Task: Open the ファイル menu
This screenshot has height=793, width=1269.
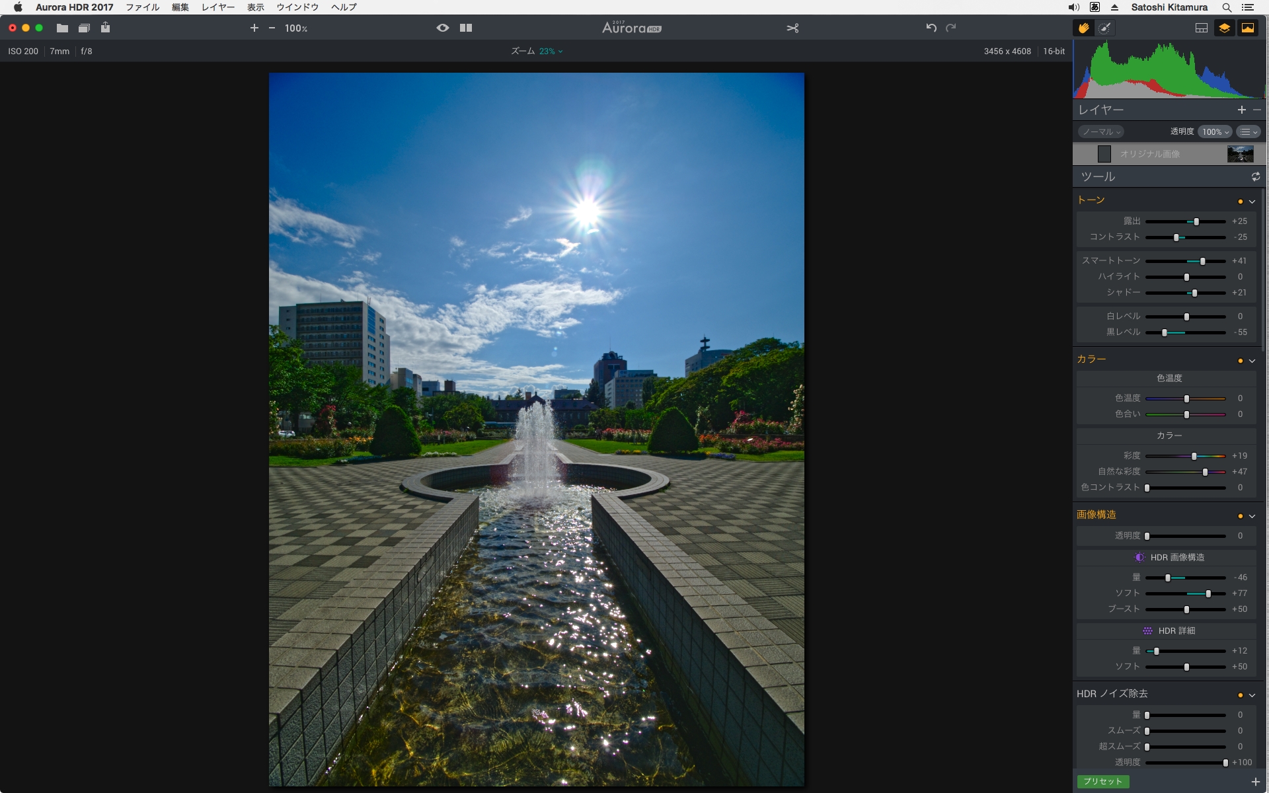Action: (142, 7)
